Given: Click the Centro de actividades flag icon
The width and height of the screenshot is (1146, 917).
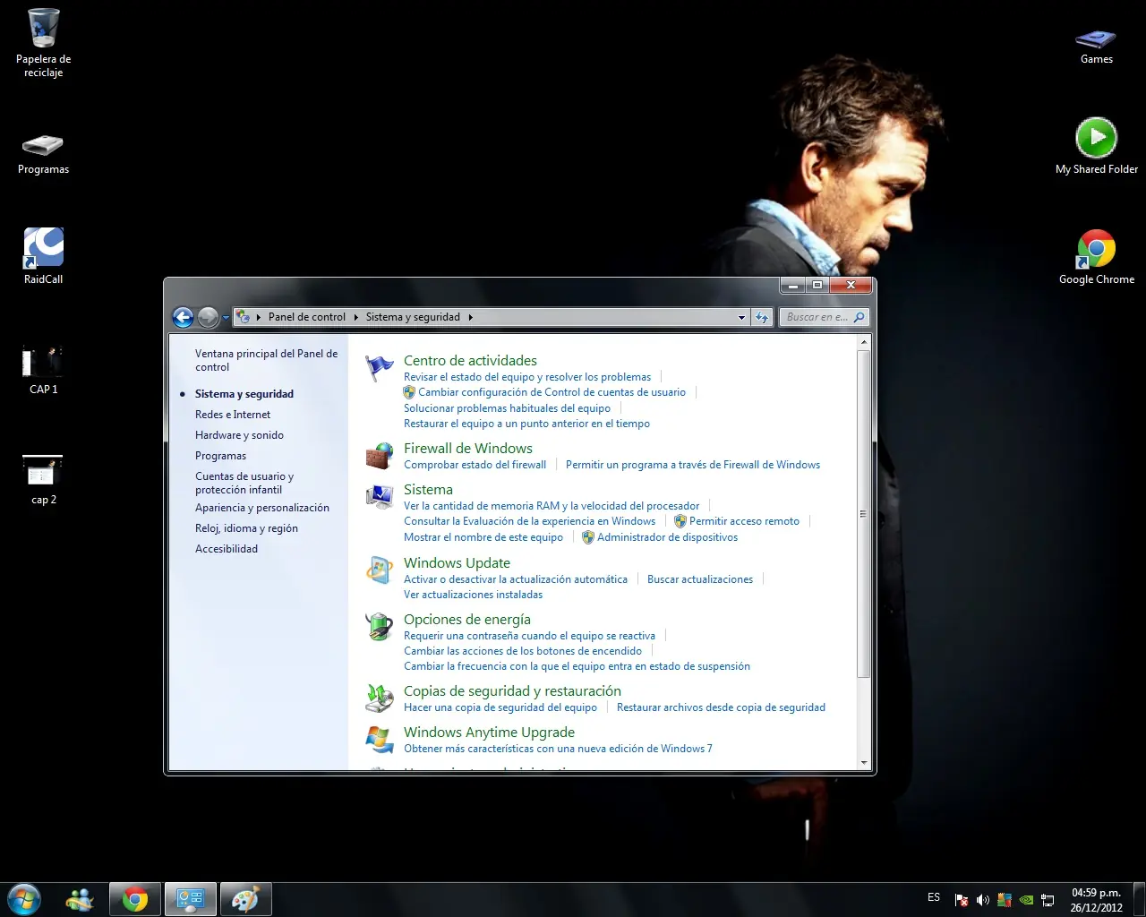Looking at the screenshot, I should (x=380, y=368).
